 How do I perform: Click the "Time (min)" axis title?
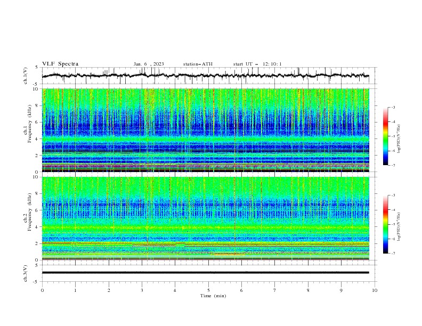point(213,296)
